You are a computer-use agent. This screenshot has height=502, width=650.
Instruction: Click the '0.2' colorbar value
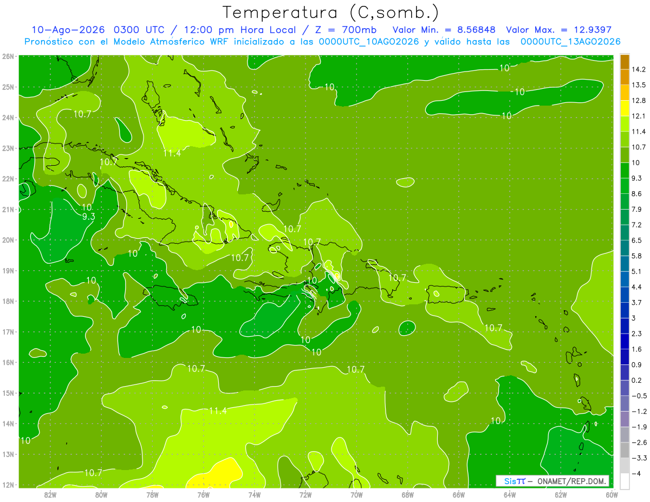pyautogui.click(x=636, y=380)
